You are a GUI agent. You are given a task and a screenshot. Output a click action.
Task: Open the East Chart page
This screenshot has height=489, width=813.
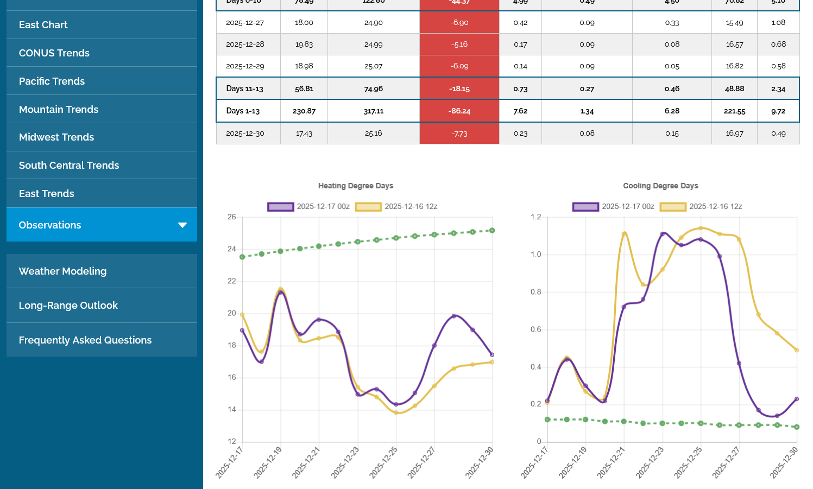[43, 25]
